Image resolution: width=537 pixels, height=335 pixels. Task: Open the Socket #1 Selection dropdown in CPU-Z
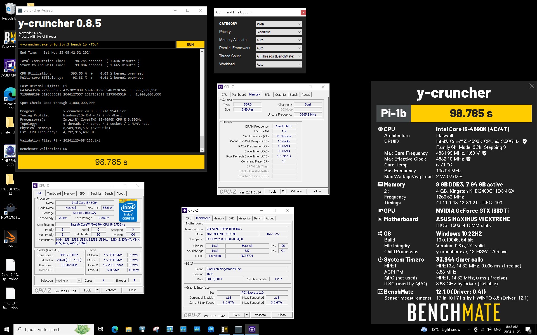click(68, 281)
